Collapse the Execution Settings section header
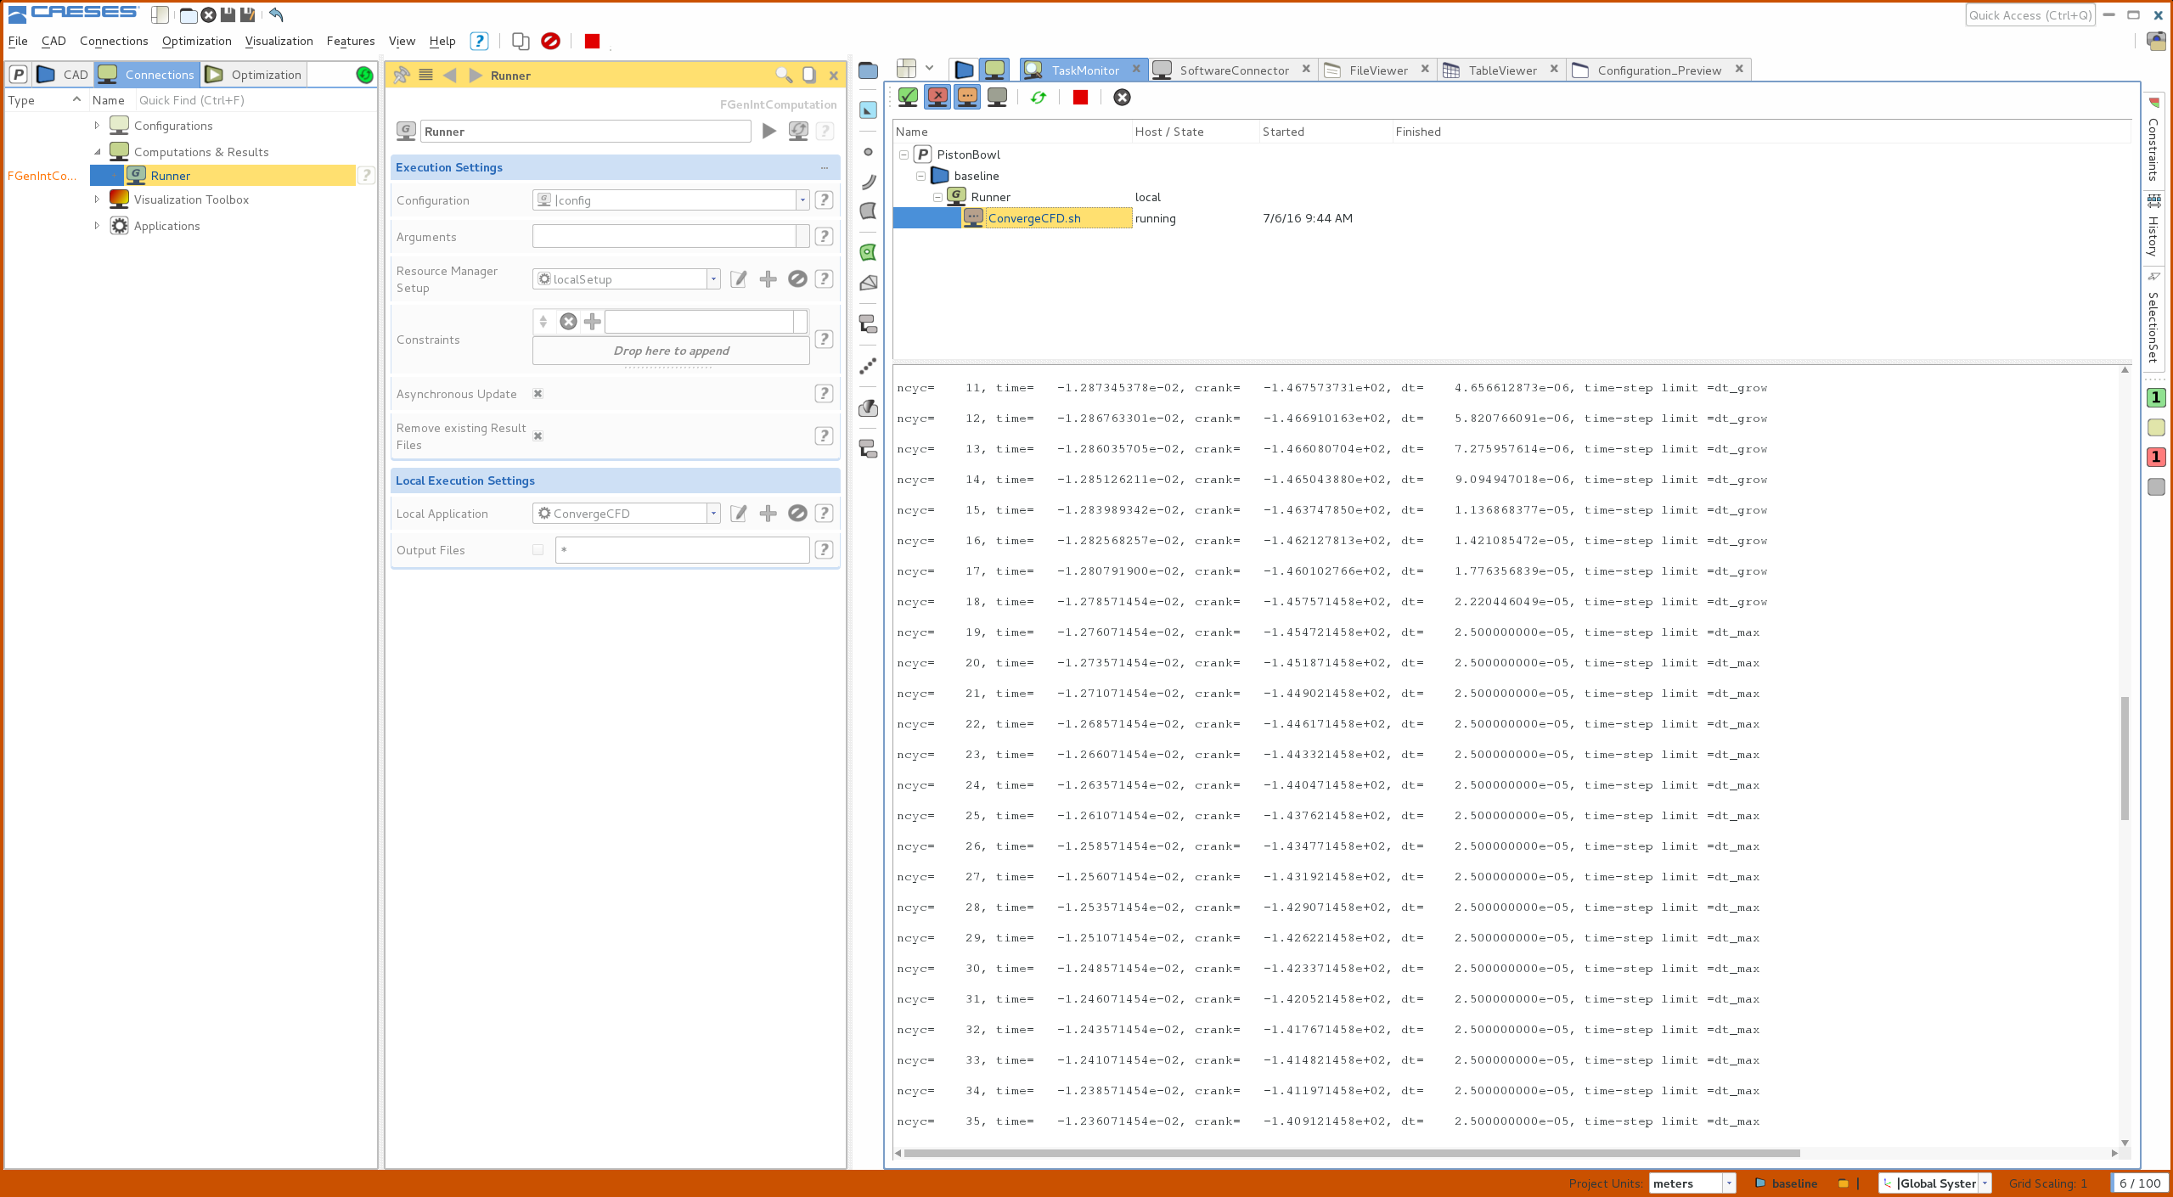The width and height of the screenshot is (2173, 1197). (616, 167)
